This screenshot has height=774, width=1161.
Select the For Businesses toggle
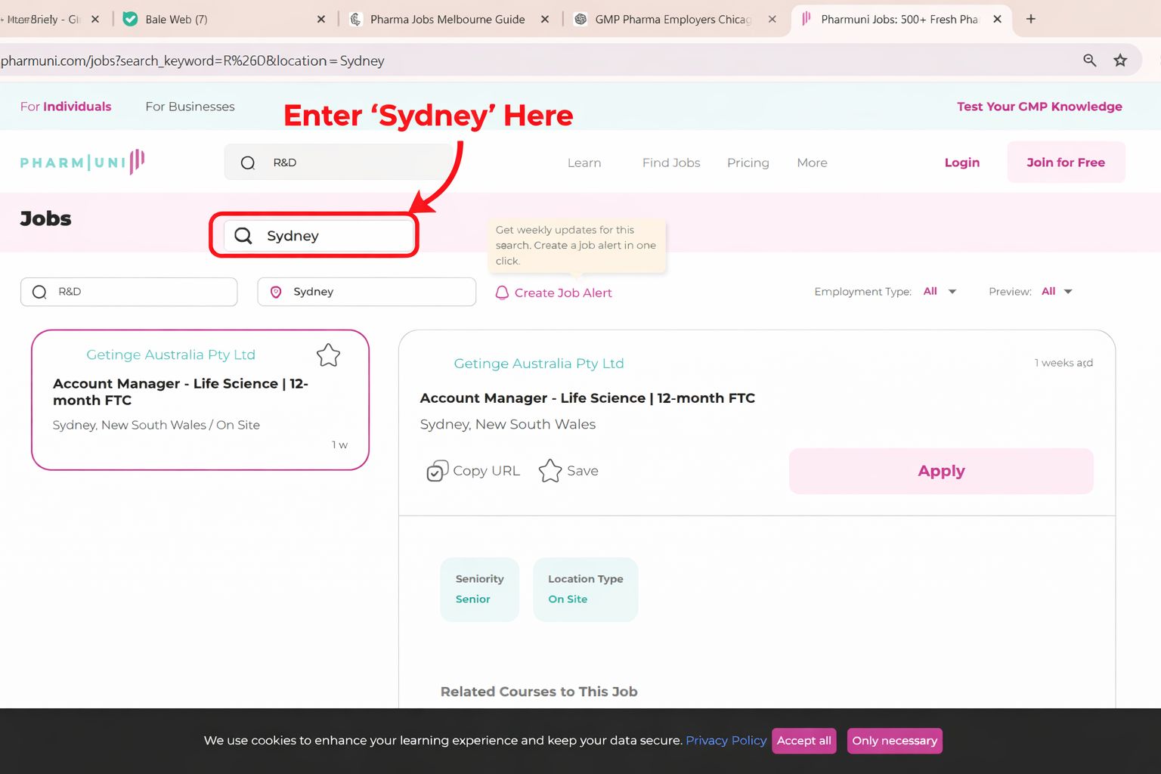[190, 107]
